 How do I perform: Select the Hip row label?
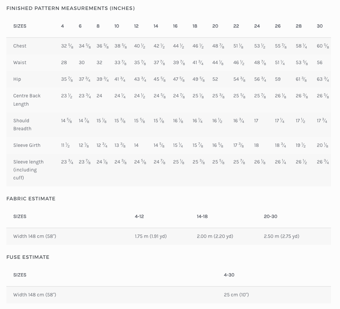coord(17,79)
